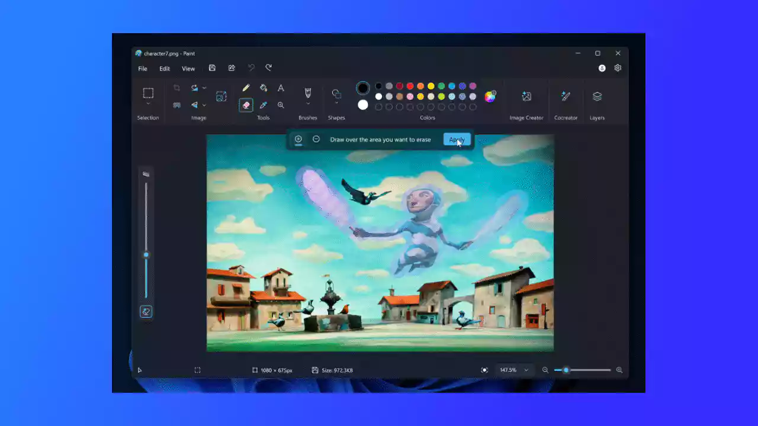
Task: Select the Eraser tool
Action: pos(246,105)
